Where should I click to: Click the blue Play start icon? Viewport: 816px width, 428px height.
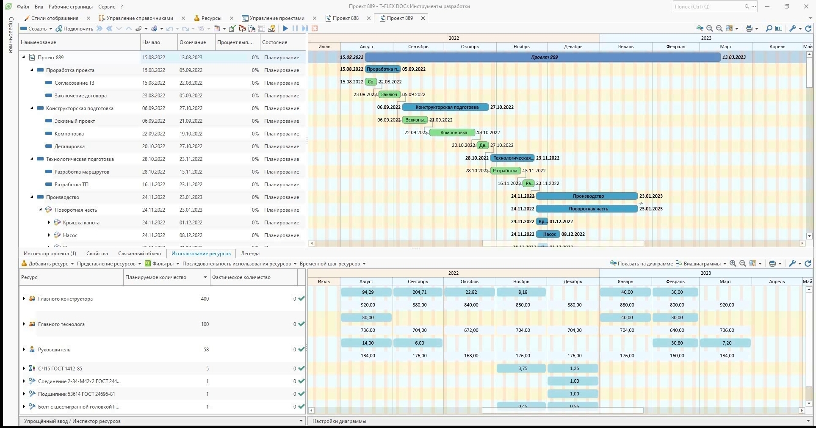(x=285, y=29)
